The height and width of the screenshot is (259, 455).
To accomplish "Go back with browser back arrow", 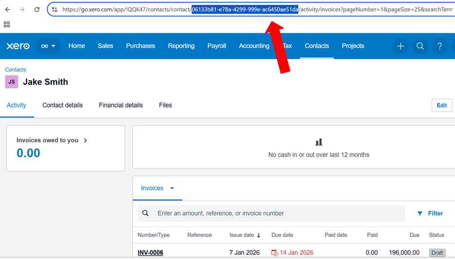I will tap(8, 9).
